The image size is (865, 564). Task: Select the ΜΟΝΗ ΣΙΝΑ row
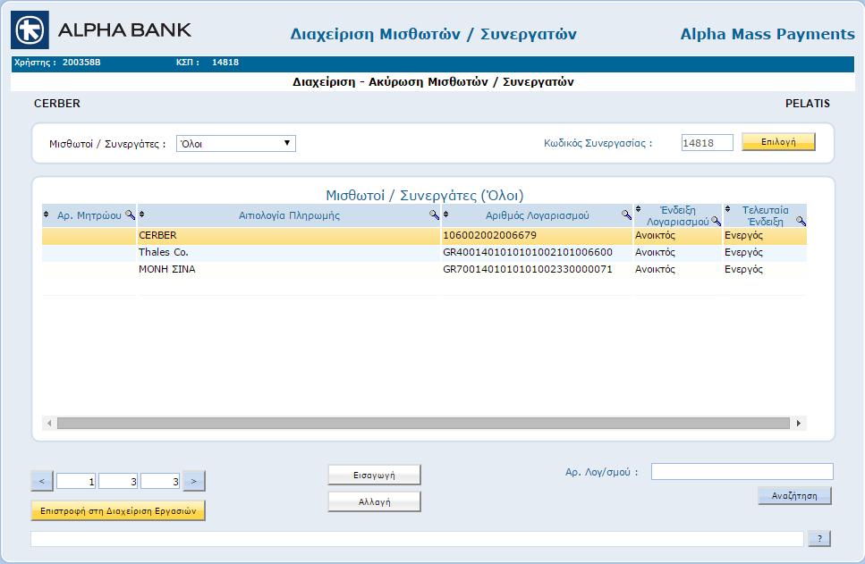[424, 270]
